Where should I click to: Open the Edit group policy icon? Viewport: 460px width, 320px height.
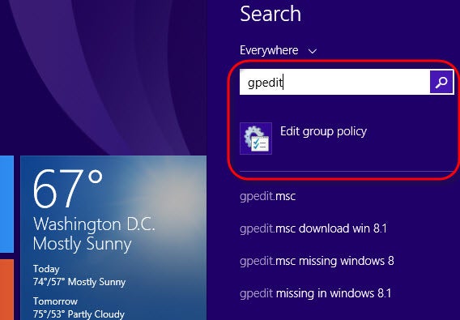(x=256, y=139)
